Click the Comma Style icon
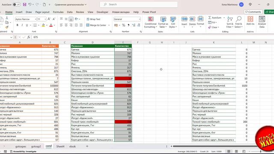The width and height of the screenshot is (274, 154). [x=128, y=25]
